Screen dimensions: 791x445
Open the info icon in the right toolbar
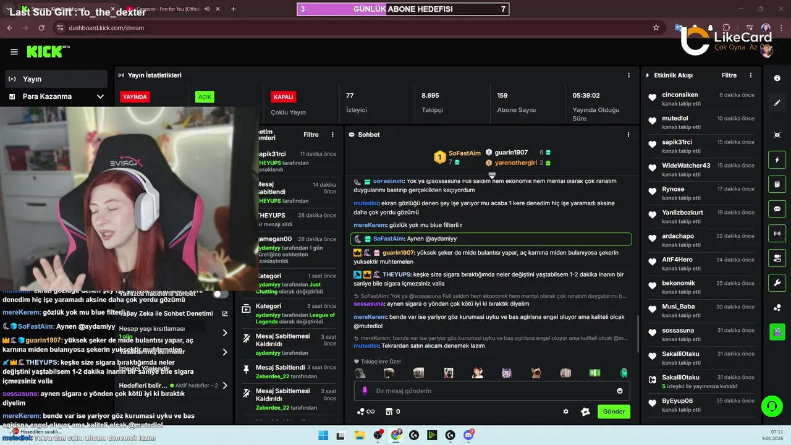pyautogui.click(x=777, y=78)
